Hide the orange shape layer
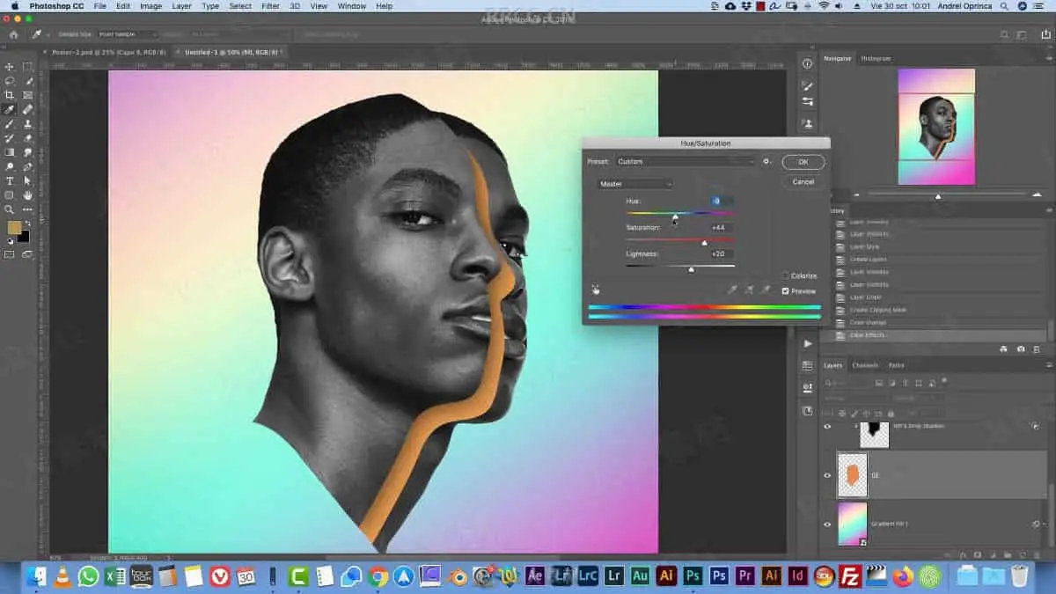This screenshot has height=594, width=1056. [827, 475]
